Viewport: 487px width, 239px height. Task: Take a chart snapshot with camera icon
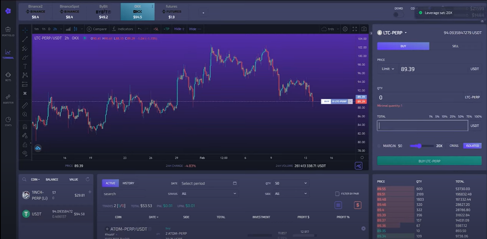(x=364, y=29)
